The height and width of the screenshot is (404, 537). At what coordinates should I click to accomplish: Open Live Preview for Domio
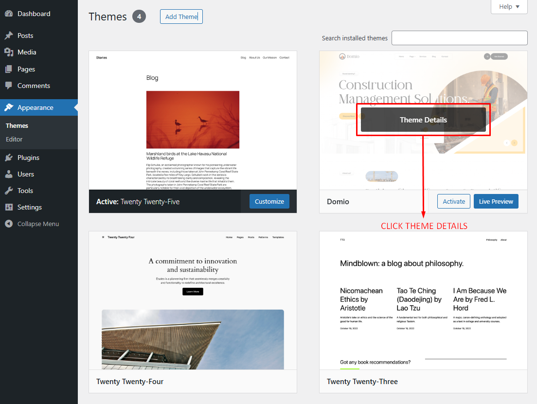pyautogui.click(x=496, y=201)
